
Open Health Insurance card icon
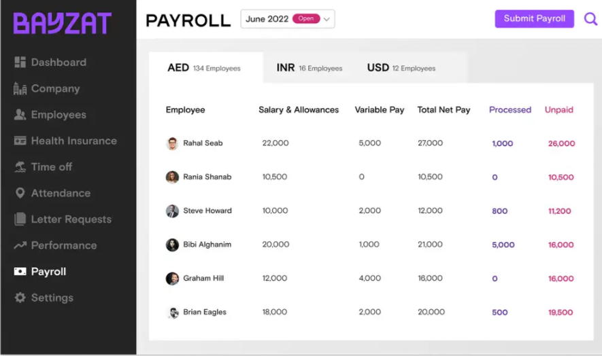[x=20, y=141]
